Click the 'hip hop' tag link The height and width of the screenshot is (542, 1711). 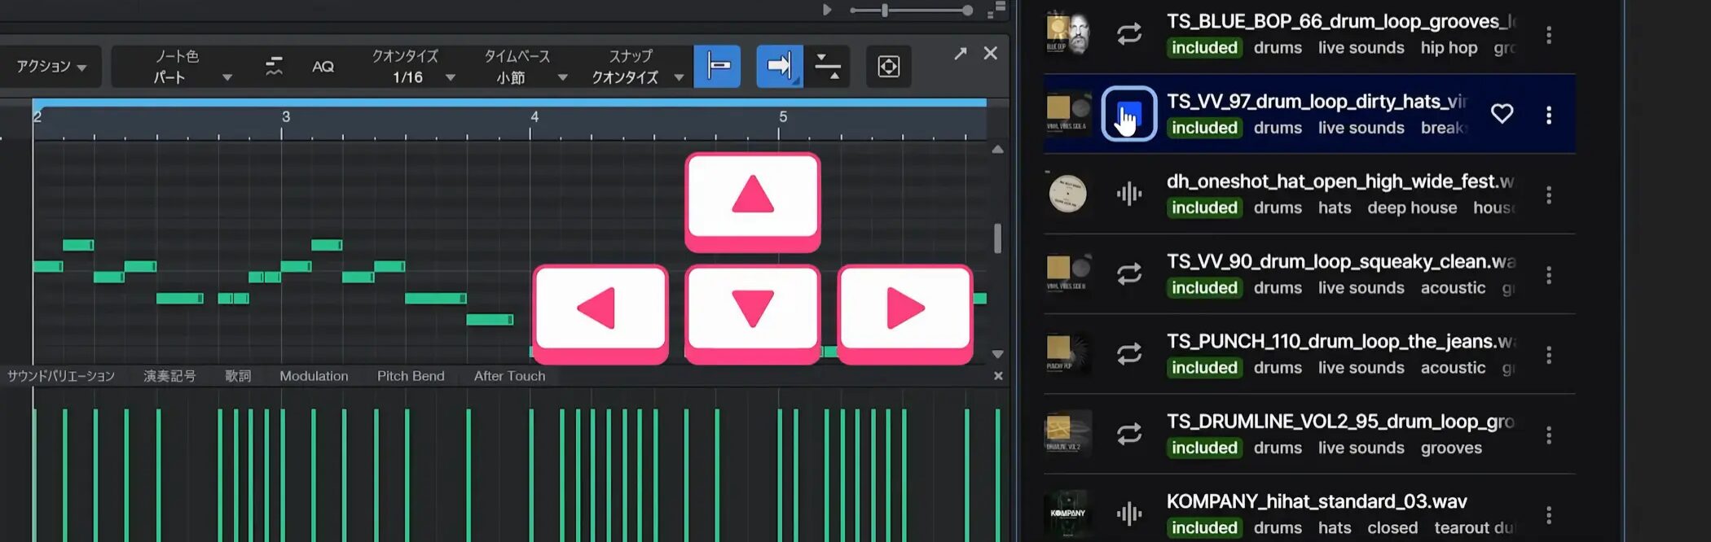point(1449,48)
